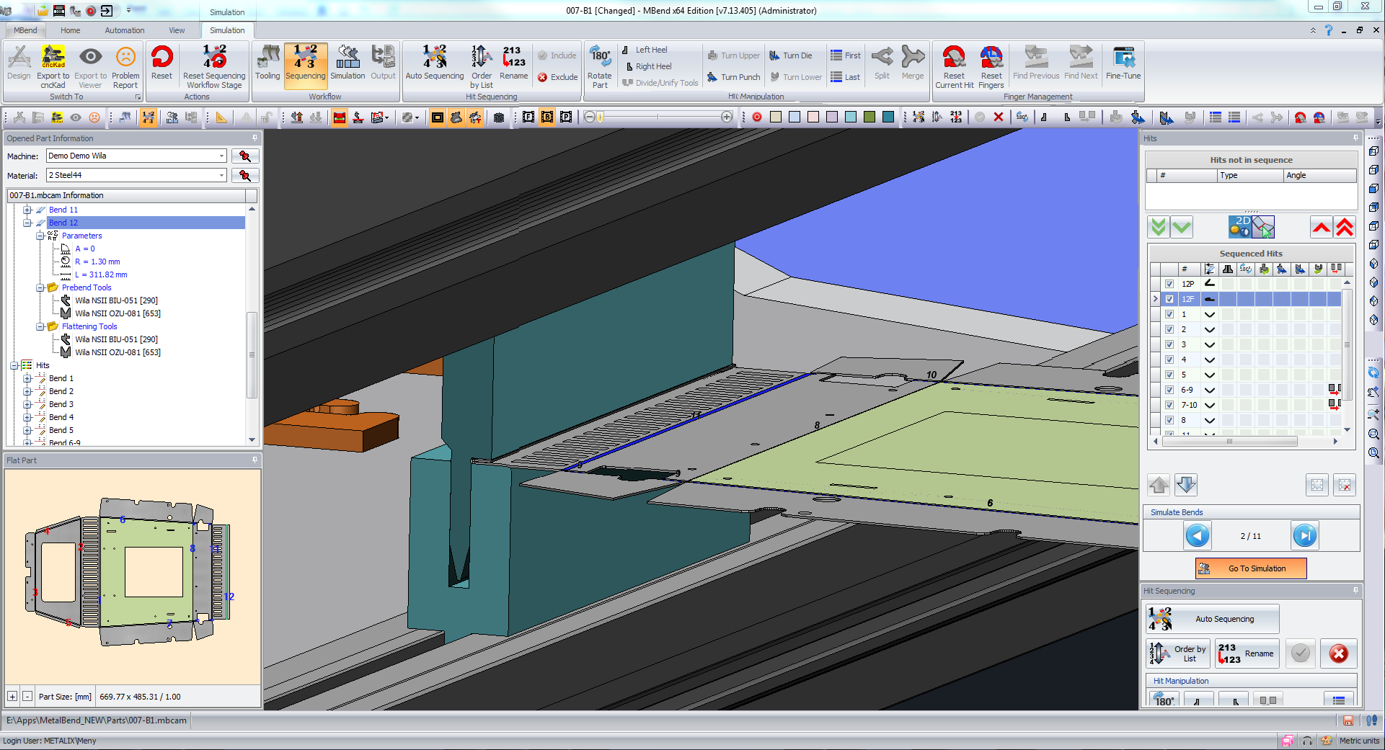1385x750 pixels.
Task: Uncheck sequenced hit 5
Action: pyautogui.click(x=1169, y=375)
